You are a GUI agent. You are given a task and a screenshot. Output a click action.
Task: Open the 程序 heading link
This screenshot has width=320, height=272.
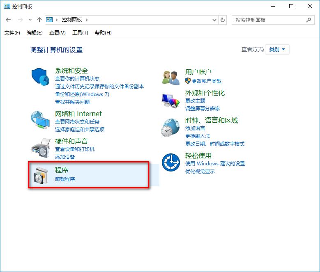62,170
